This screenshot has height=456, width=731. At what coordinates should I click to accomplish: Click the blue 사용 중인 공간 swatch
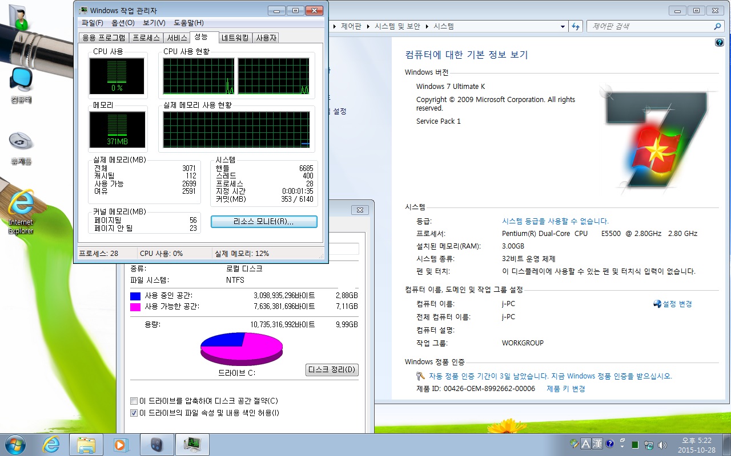(x=135, y=296)
